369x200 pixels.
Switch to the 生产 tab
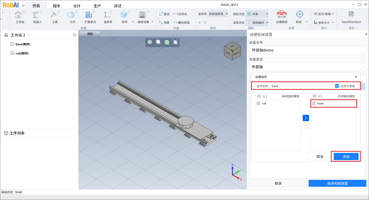pyautogui.click(x=97, y=6)
